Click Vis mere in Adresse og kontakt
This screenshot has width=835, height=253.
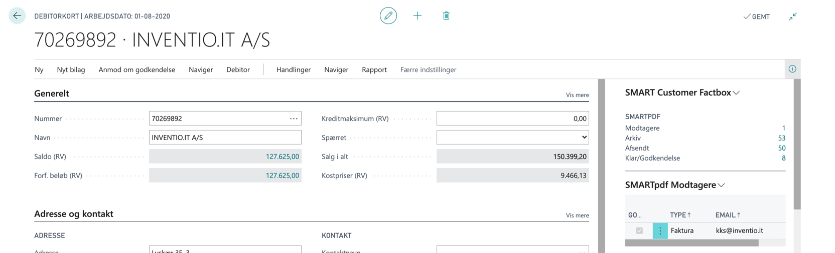pos(578,215)
